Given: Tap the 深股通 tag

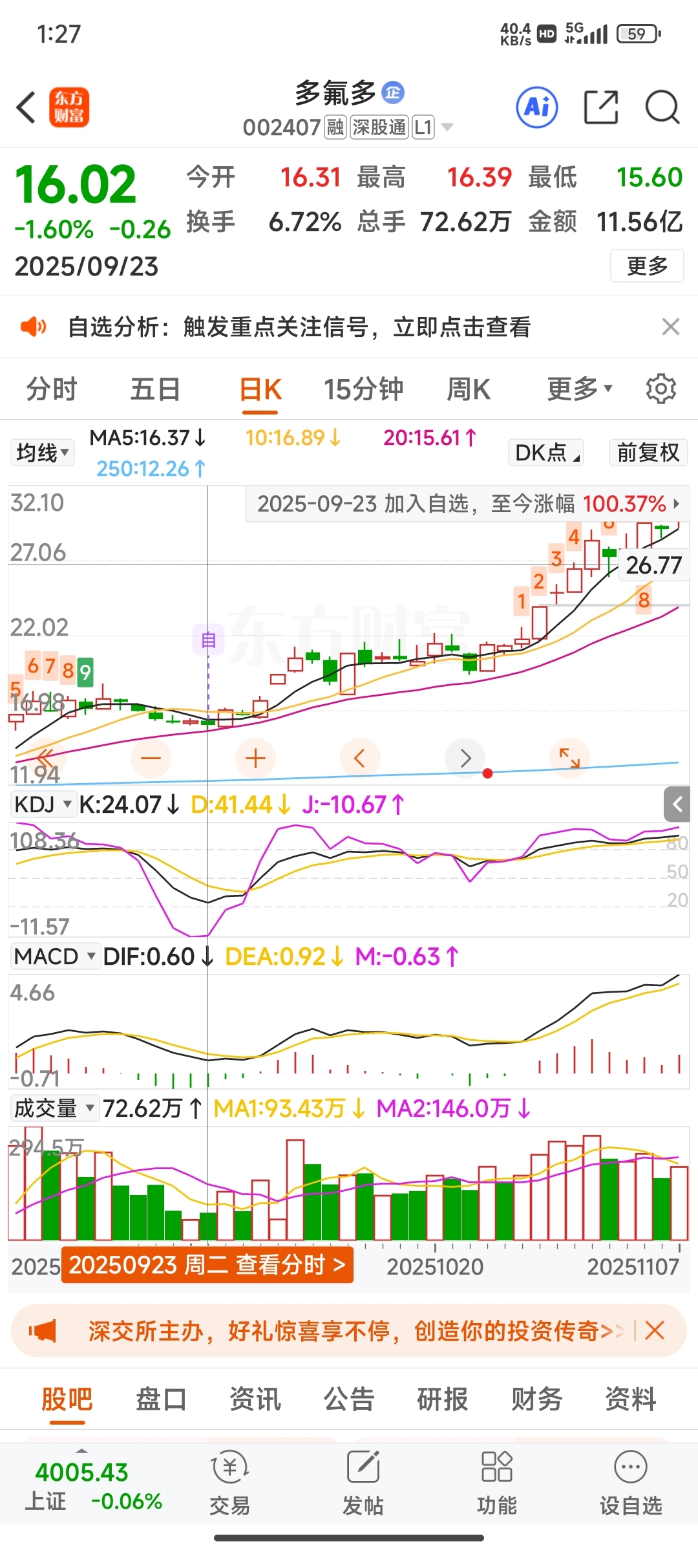Looking at the screenshot, I should click(x=379, y=127).
